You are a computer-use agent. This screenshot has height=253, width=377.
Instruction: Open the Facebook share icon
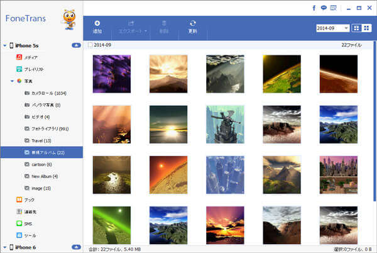(x=314, y=8)
